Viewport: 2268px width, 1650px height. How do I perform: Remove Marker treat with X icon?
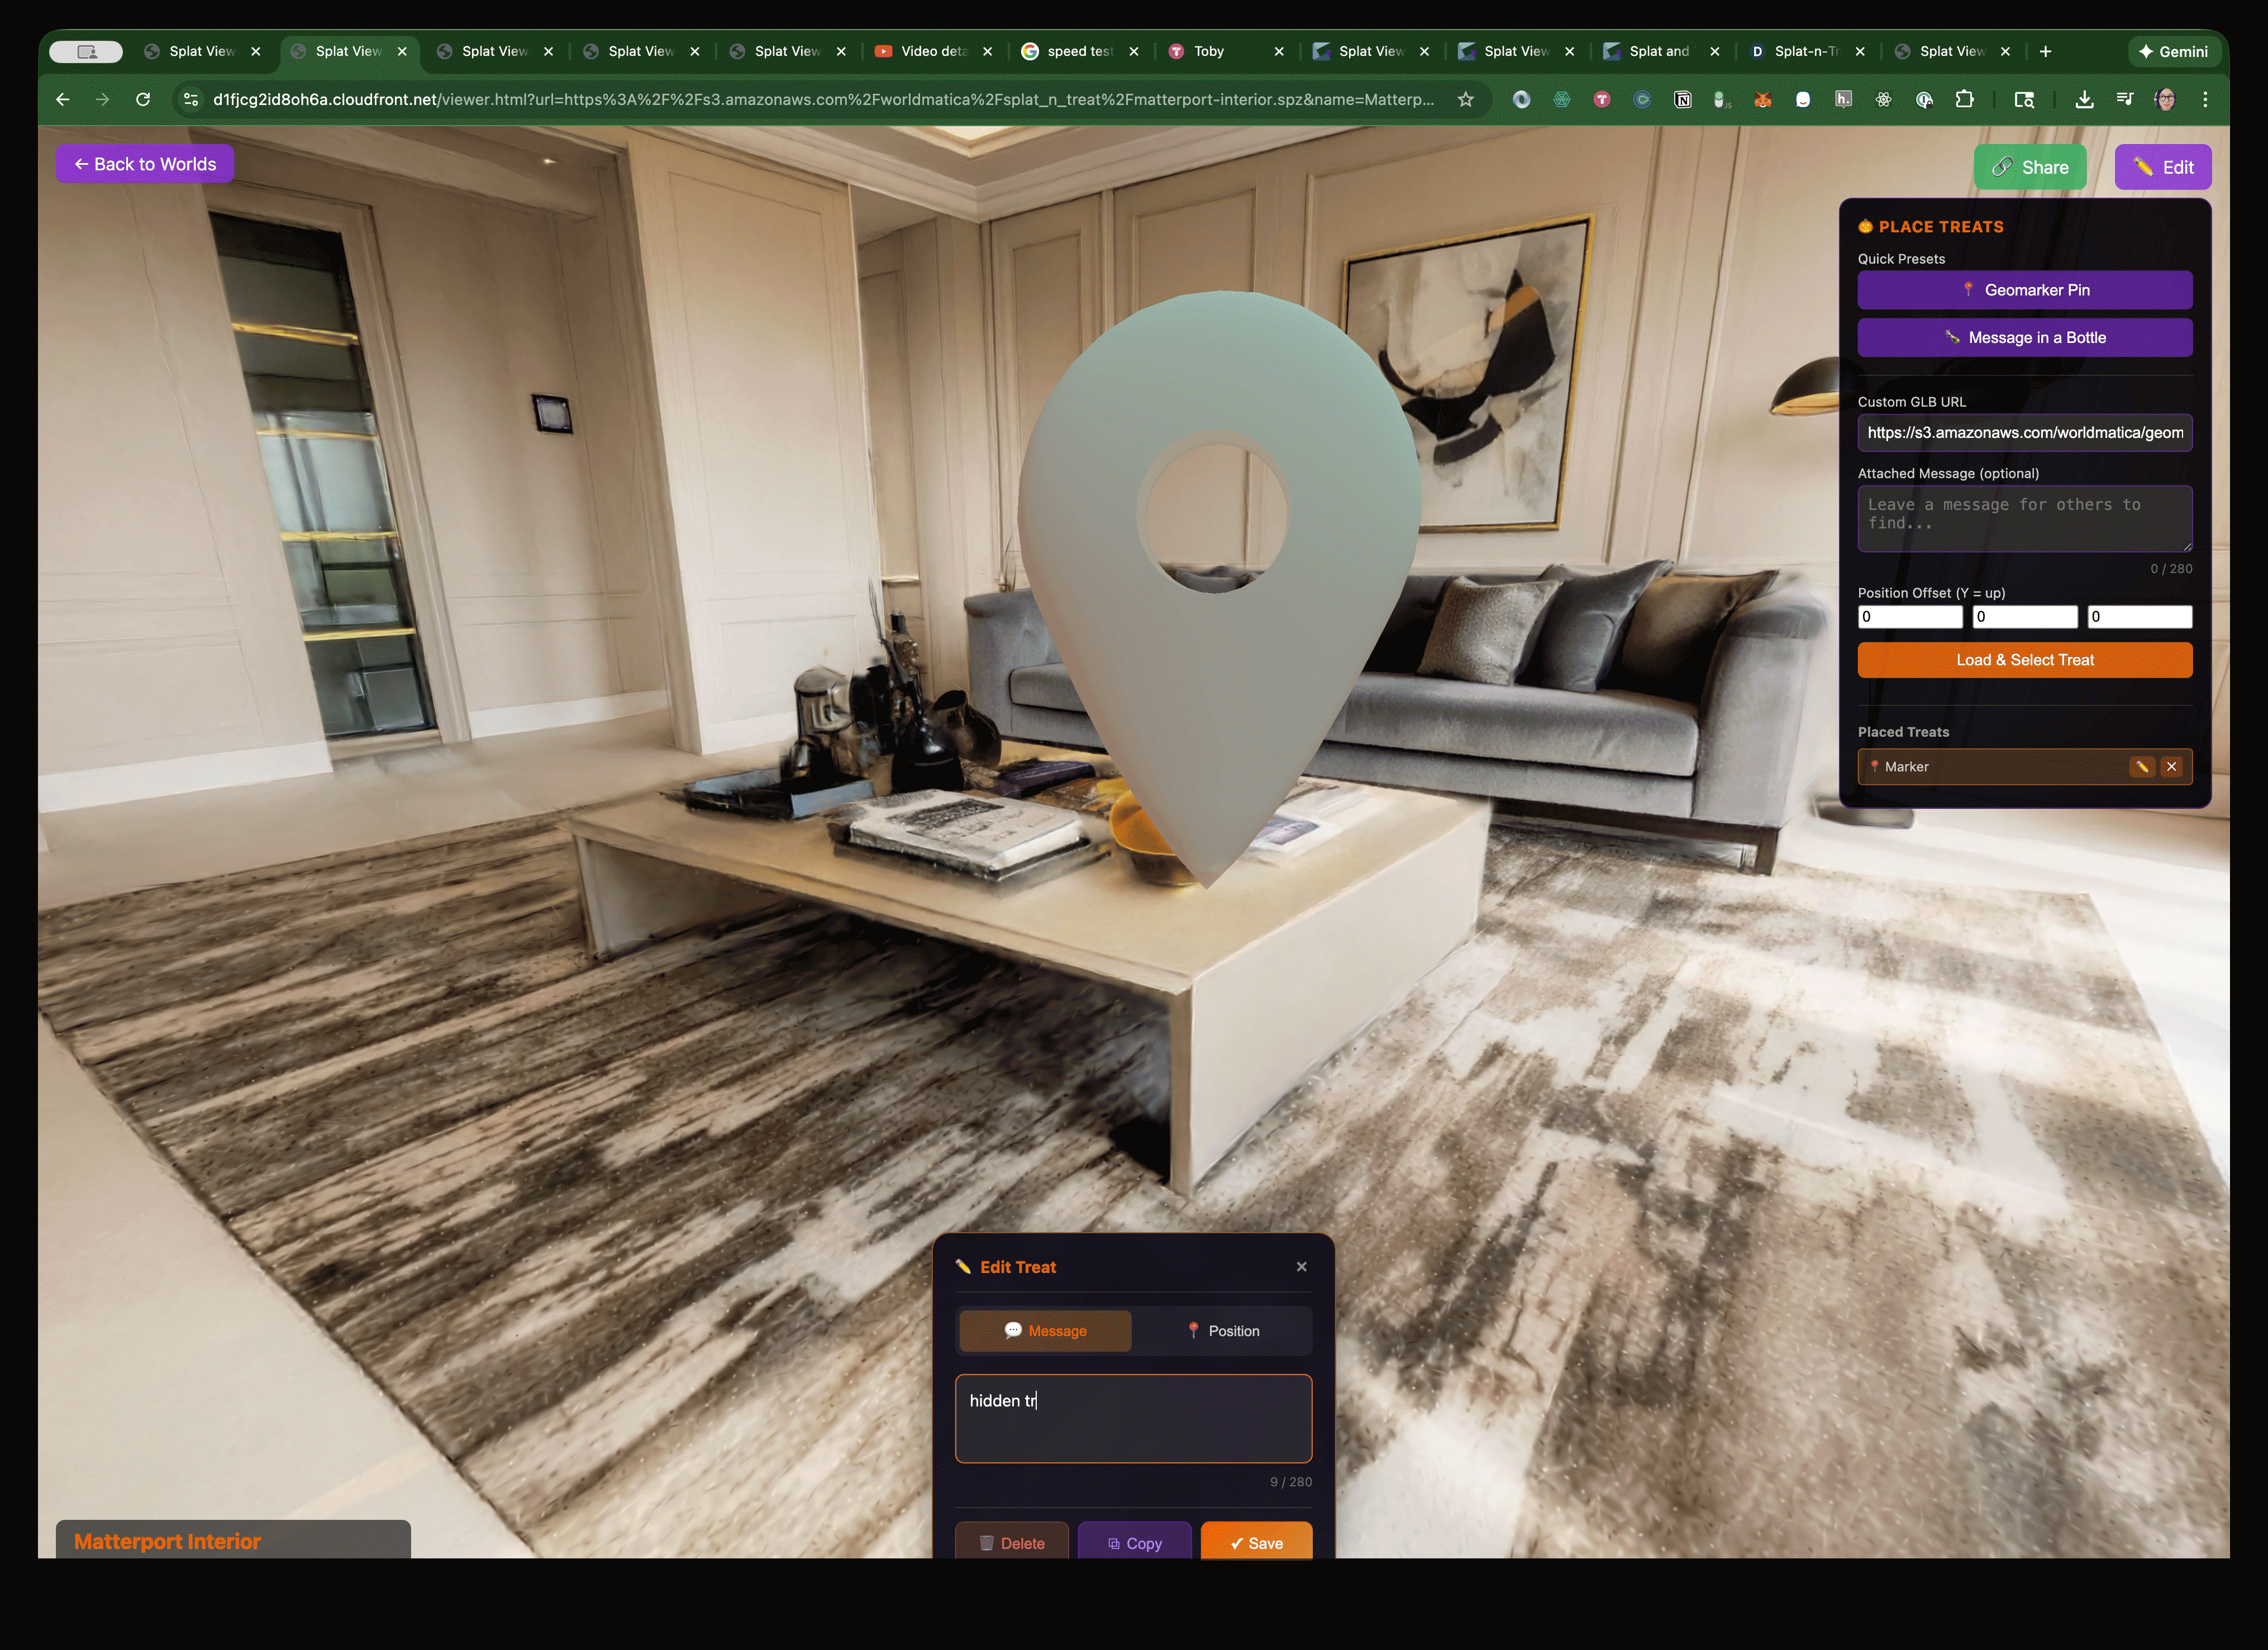point(2171,767)
